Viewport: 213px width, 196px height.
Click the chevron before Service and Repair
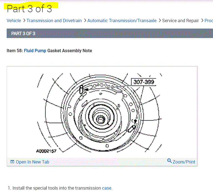tap(160, 21)
